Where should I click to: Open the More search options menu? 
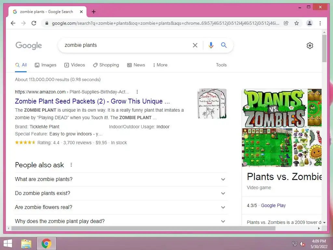point(160,65)
